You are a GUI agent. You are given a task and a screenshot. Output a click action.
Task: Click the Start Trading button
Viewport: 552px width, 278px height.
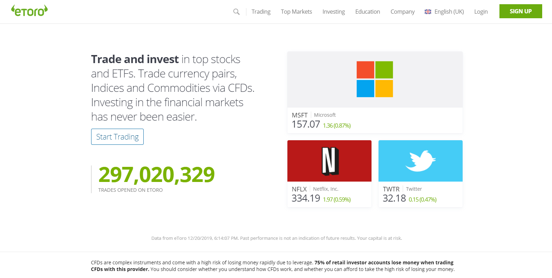click(x=117, y=137)
